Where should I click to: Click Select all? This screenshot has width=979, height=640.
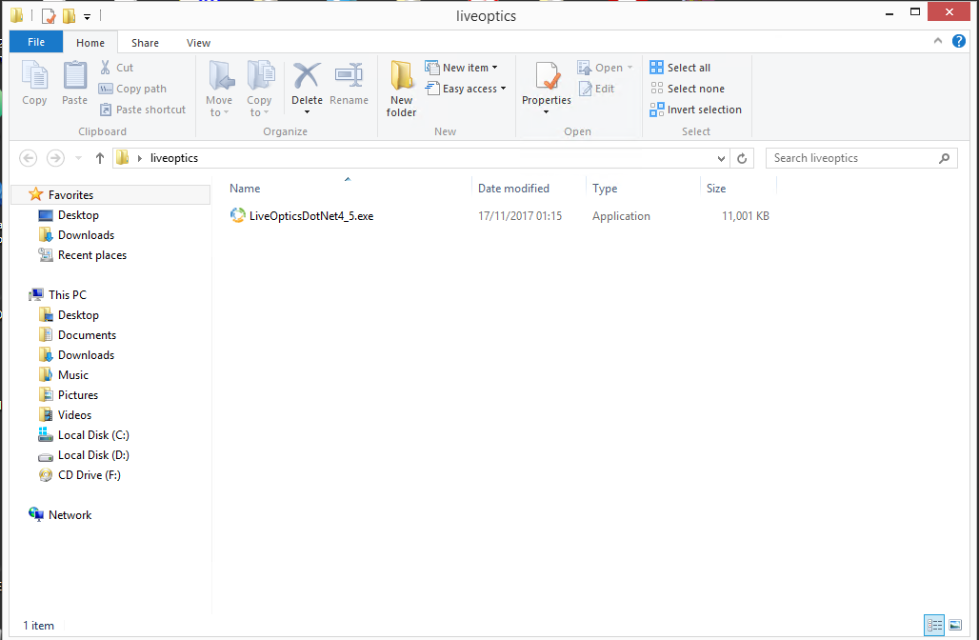(680, 68)
